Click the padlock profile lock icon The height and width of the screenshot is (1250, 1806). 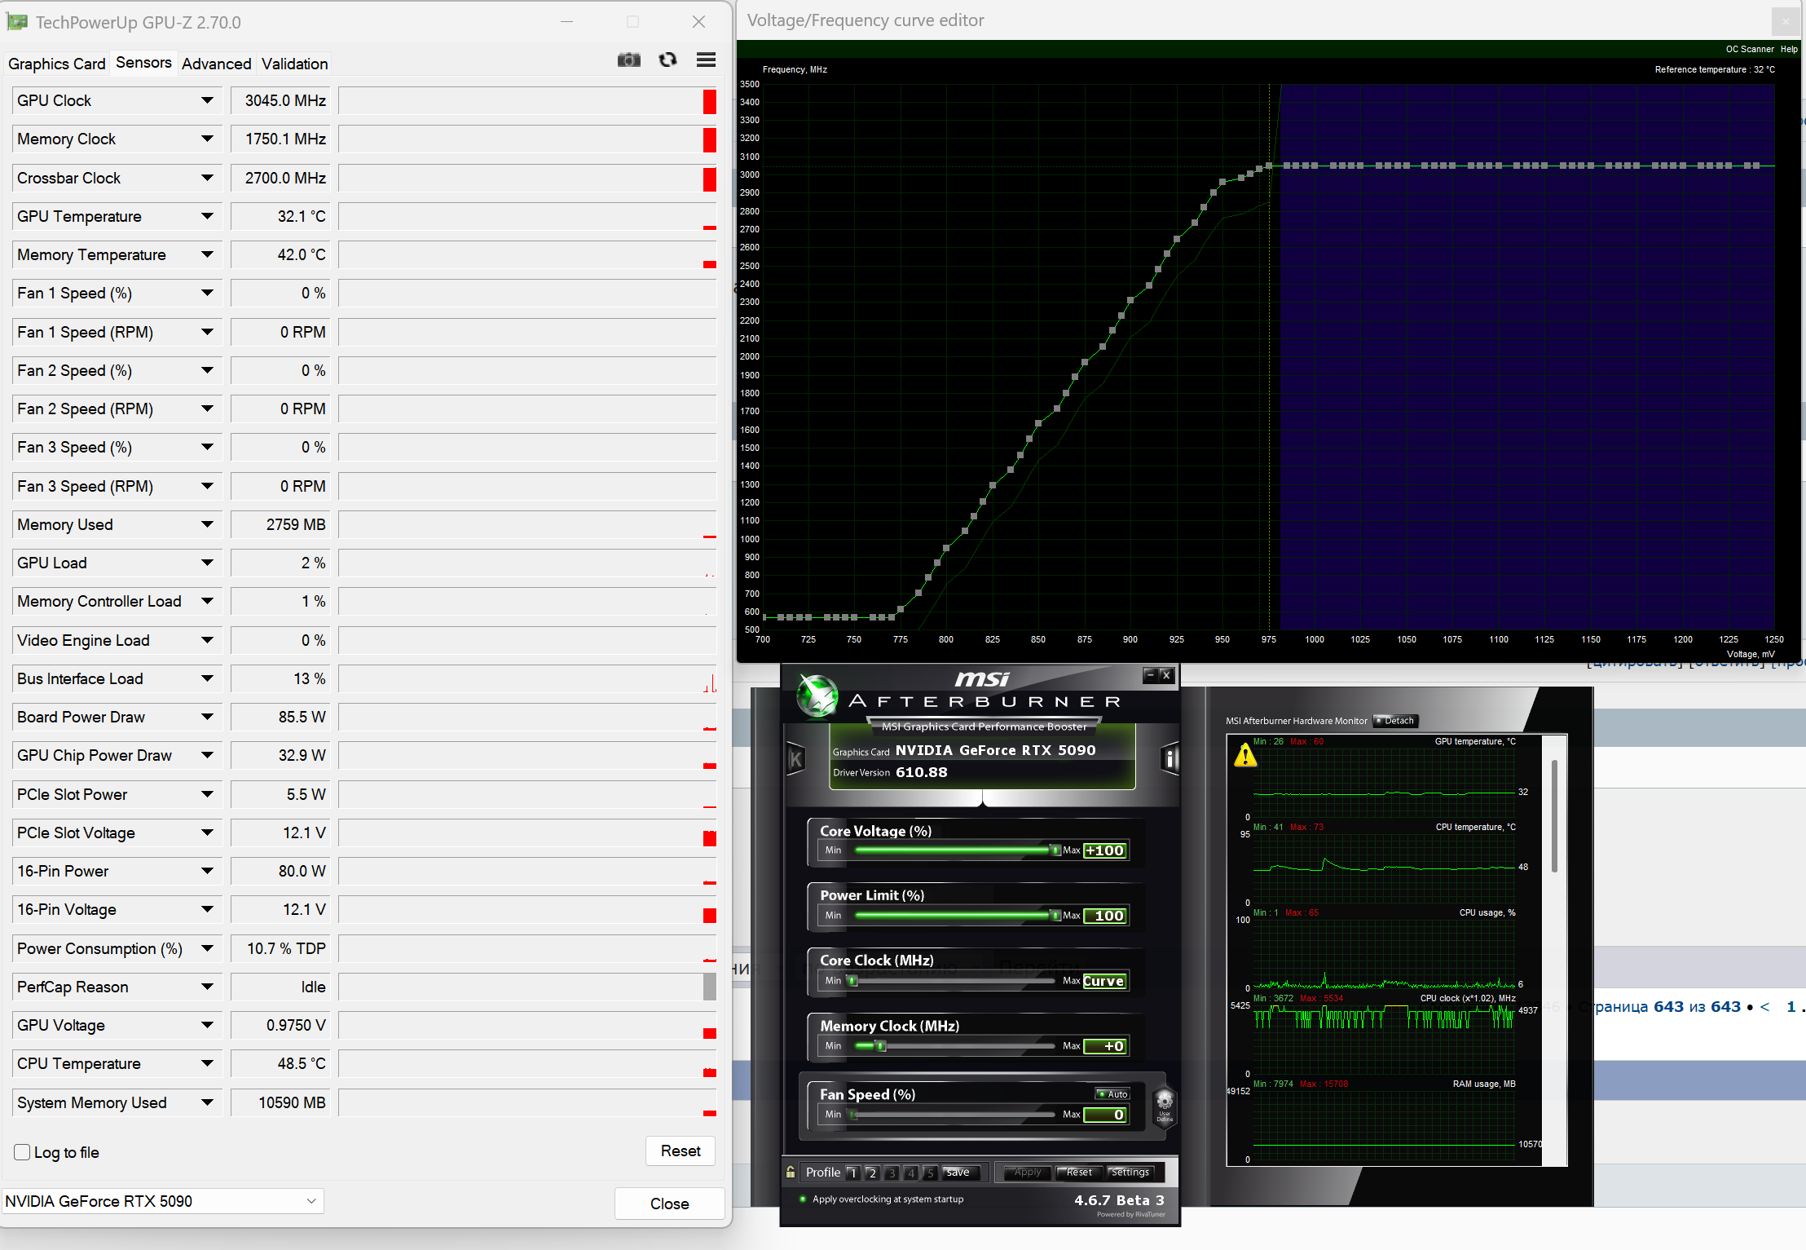pyautogui.click(x=791, y=1172)
